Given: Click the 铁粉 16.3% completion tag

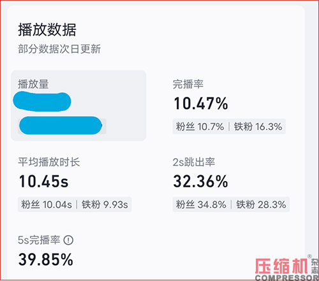Looking at the screenshot, I should coord(258,127).
